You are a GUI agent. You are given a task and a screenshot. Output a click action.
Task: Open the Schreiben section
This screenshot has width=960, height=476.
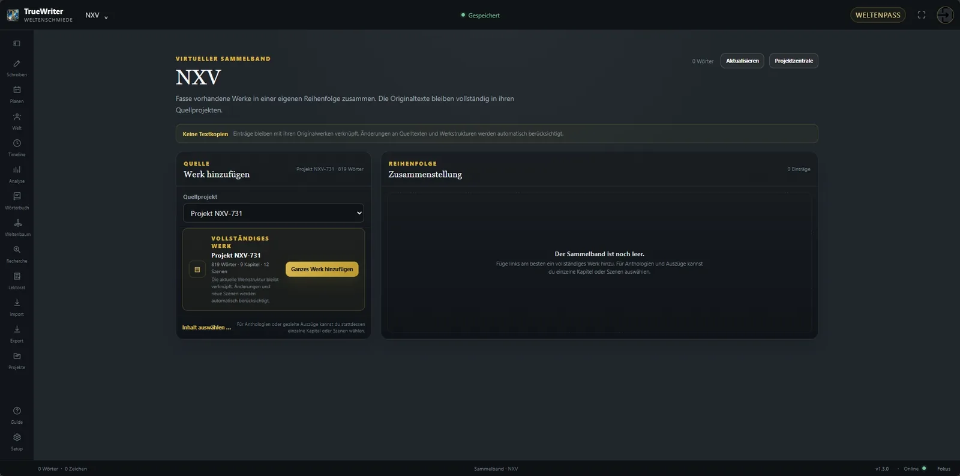17,68
